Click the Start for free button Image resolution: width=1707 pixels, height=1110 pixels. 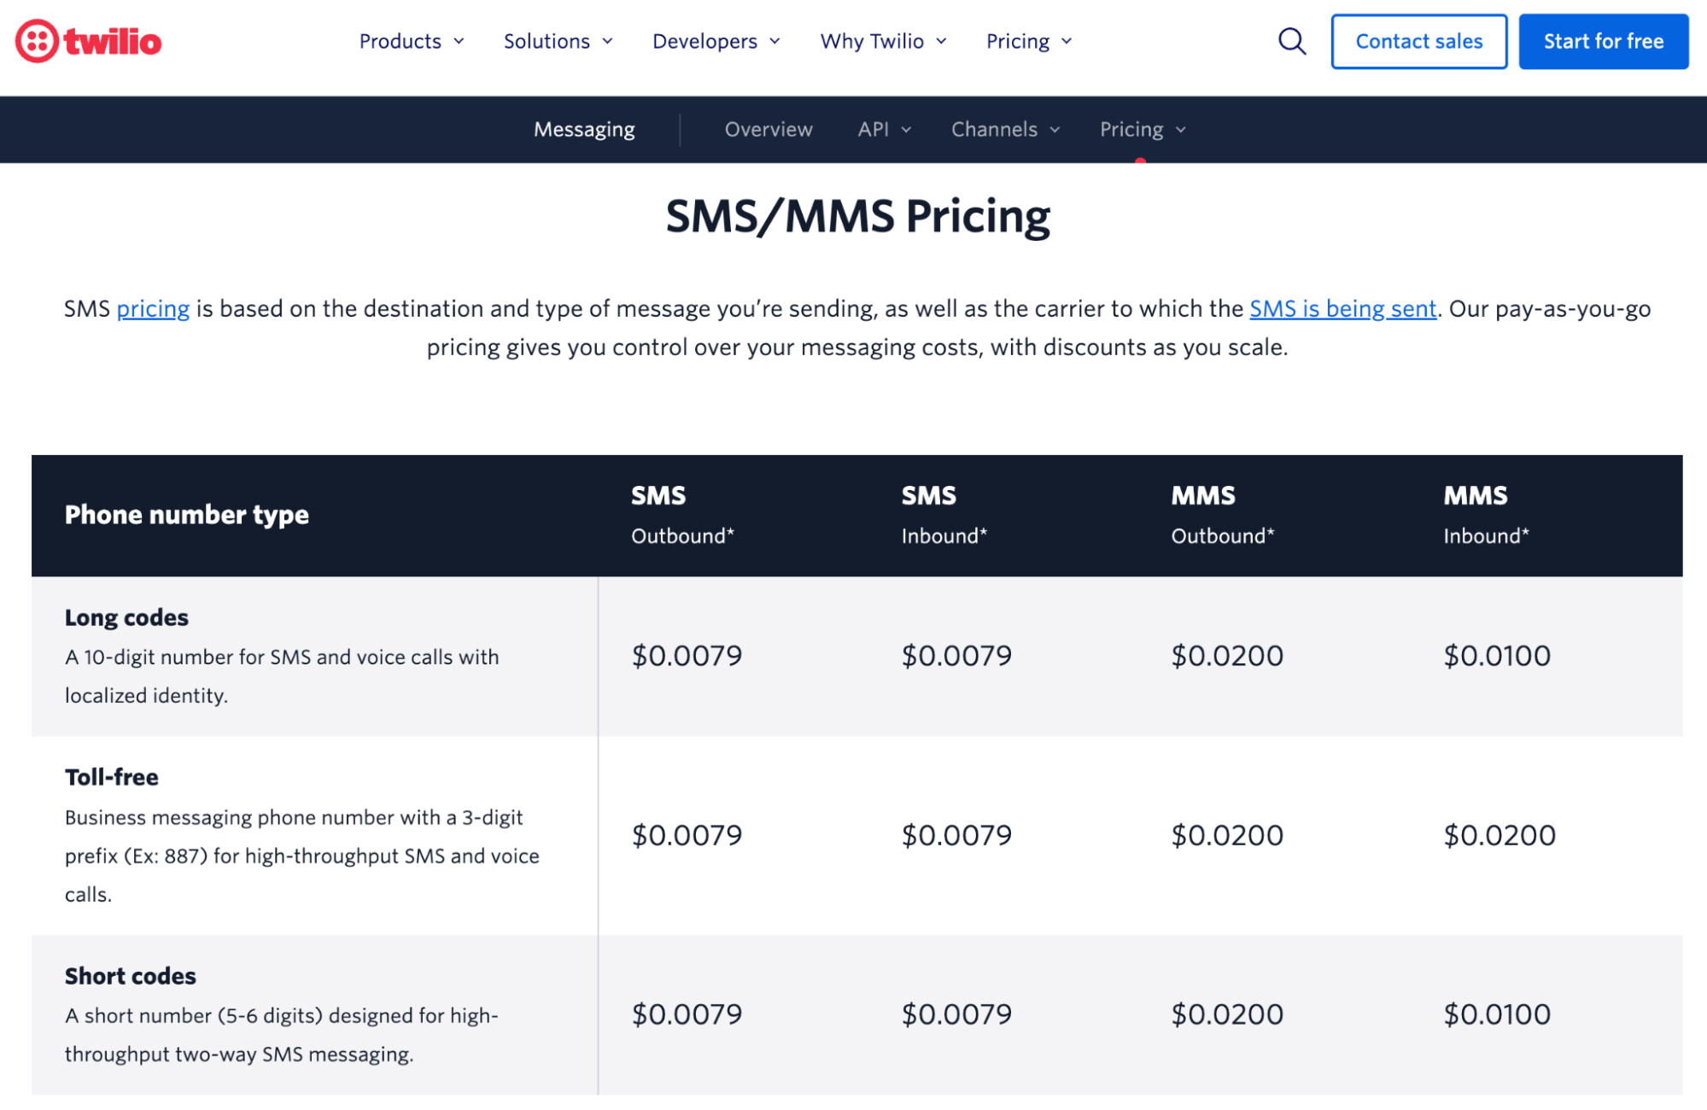pyautogui.click(x=1603, y=40)
